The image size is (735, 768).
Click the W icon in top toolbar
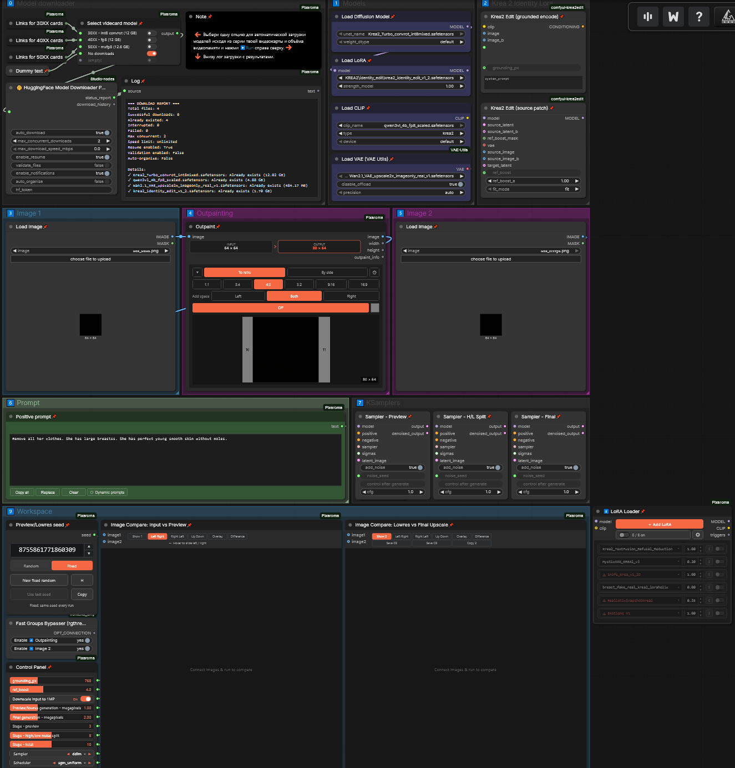(673, 17)
